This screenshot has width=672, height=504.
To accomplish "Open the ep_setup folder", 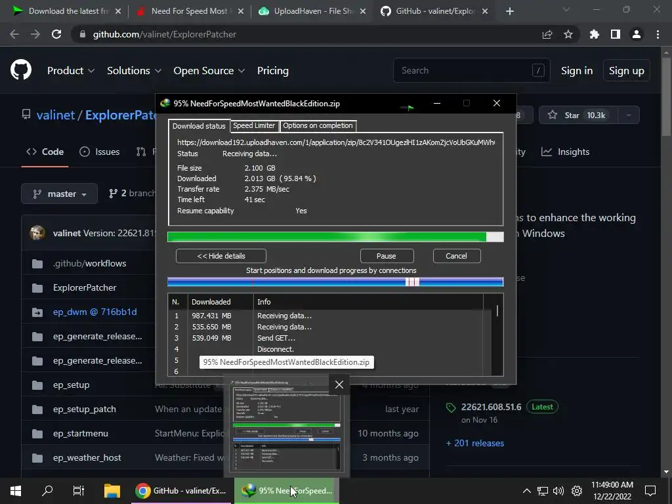I will tap(71, 385).
